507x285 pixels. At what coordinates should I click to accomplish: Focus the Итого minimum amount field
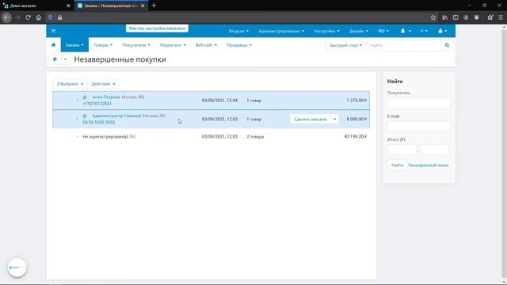[402, 150]
